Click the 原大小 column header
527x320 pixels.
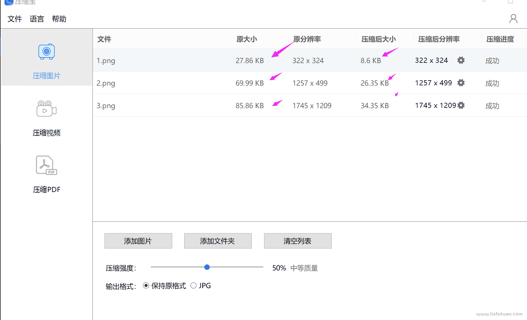[247, 39]
